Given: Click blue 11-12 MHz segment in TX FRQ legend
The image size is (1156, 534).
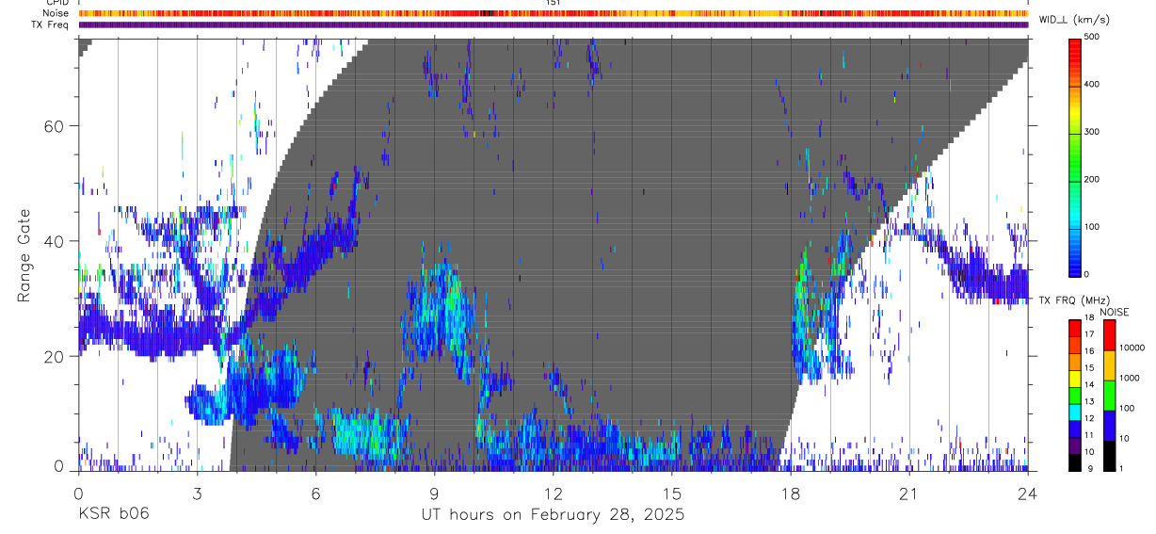Looking at the screenshot, I should (x=1075, y=429).
